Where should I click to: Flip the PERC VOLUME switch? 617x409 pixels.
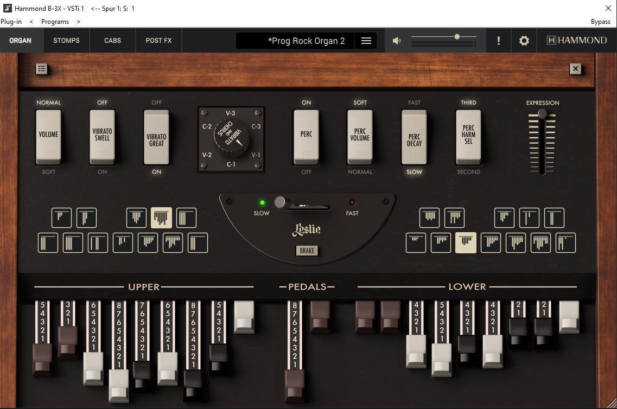[x=360, y=137]
